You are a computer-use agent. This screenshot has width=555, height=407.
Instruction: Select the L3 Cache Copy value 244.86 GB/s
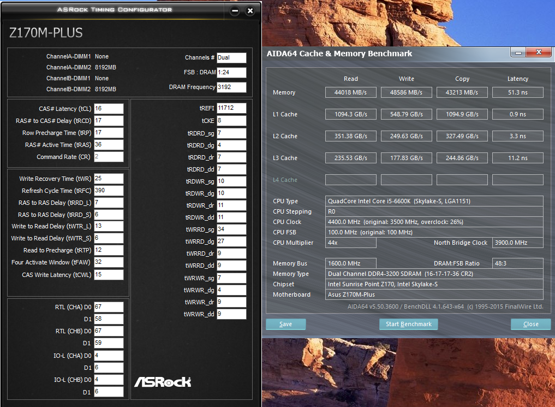[462, 158]
